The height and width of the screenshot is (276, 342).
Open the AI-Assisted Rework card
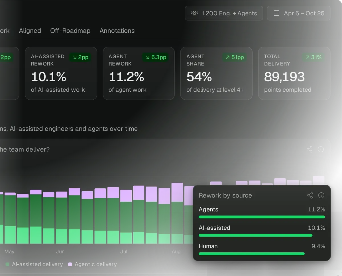[61, 73]
